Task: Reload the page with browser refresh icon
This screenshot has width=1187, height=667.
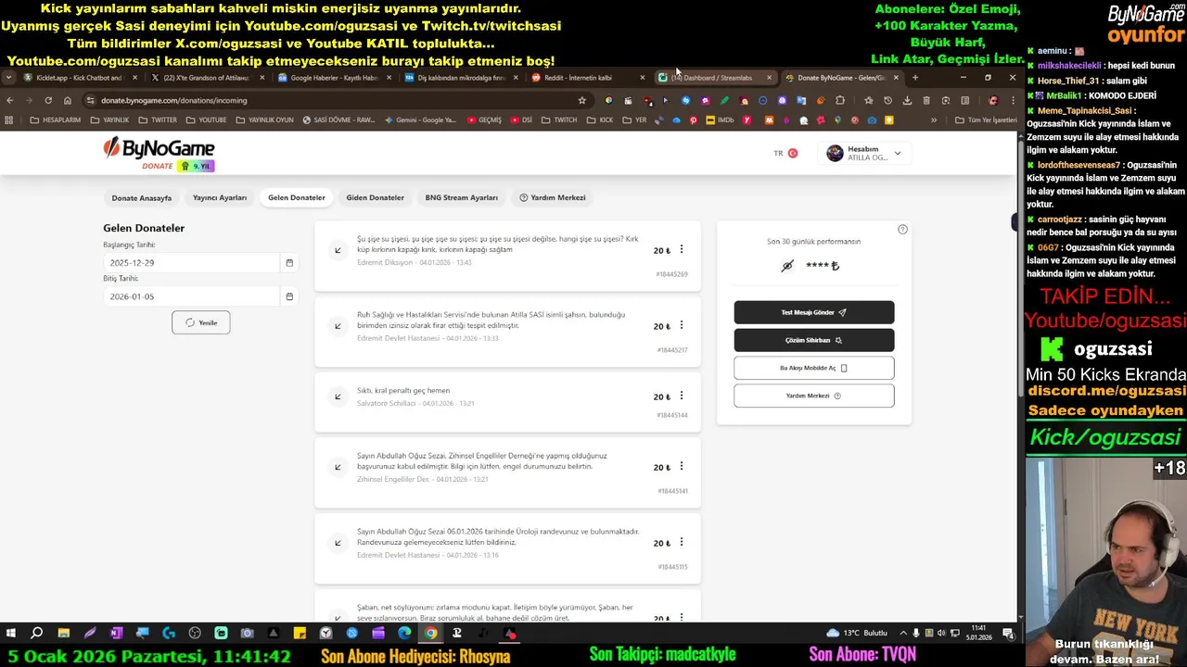Action: pos(48,100)
